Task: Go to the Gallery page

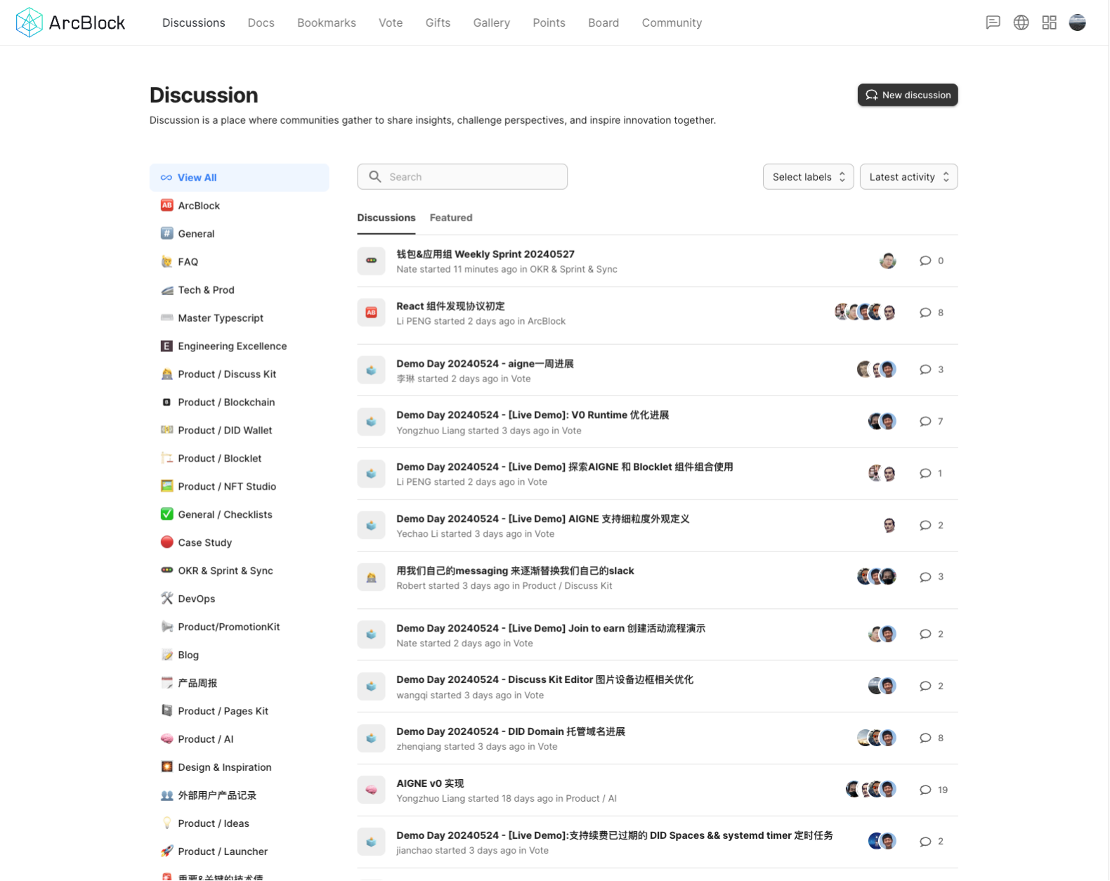Action: 491,22
